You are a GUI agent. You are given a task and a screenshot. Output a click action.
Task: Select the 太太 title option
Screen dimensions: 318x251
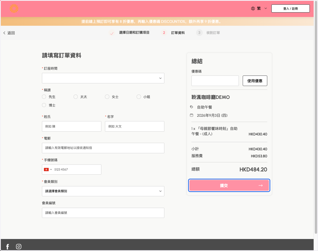click(76, 97)
